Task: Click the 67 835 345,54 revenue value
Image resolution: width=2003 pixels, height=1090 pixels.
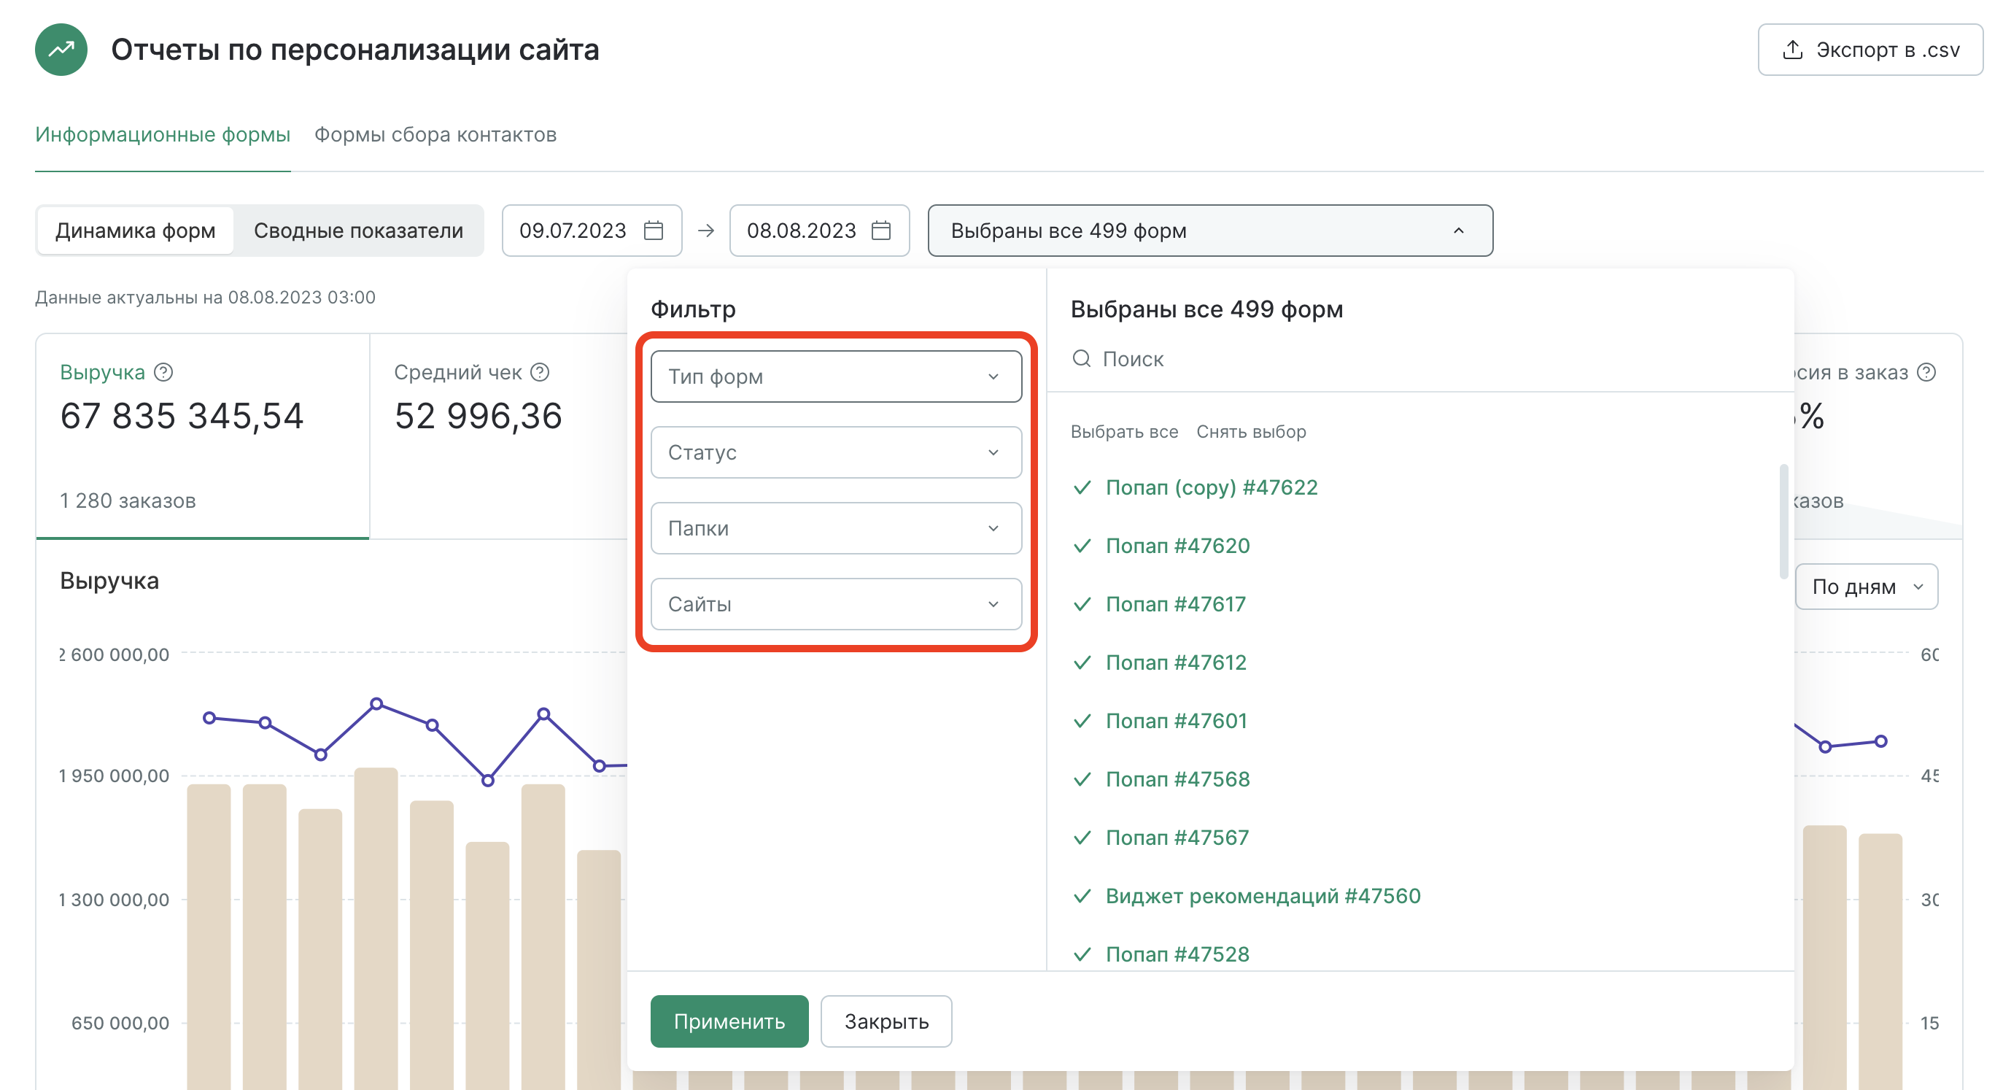Action: coord(182,415)
